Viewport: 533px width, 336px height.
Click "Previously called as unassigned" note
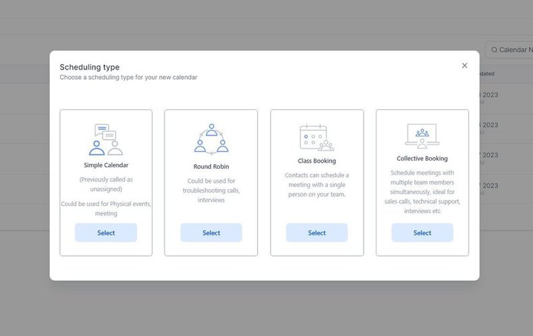coord(106,184)
